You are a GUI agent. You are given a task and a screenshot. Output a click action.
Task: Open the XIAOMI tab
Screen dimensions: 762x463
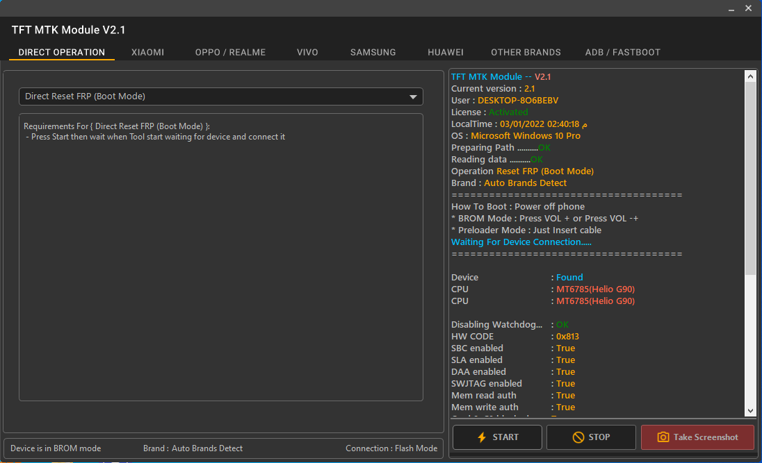pyautogui.click(x=147, y=53)
